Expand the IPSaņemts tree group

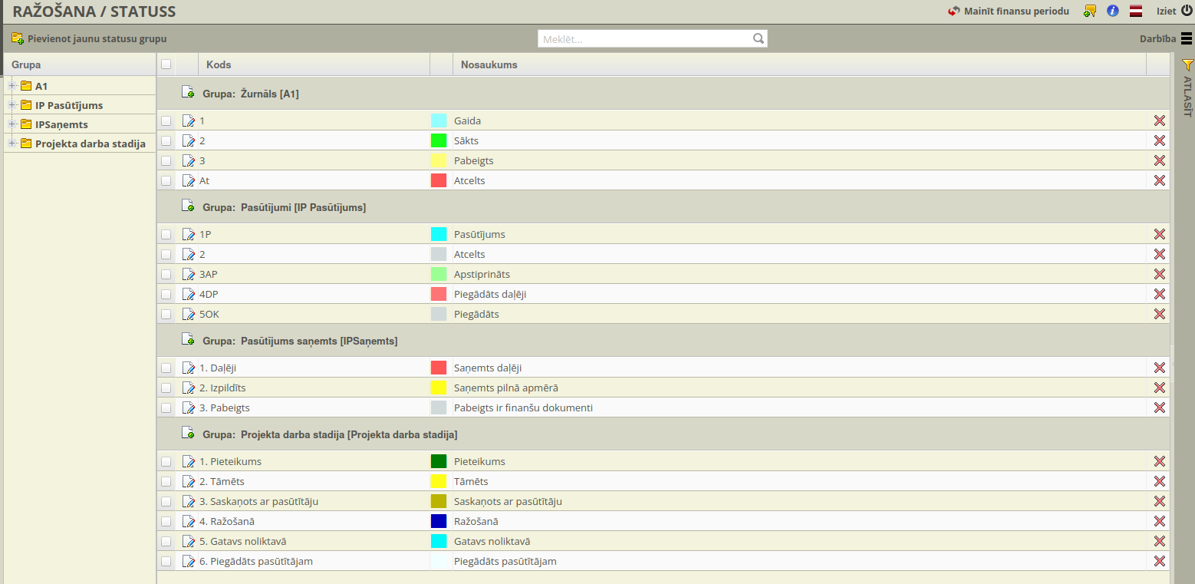[12, 124]
